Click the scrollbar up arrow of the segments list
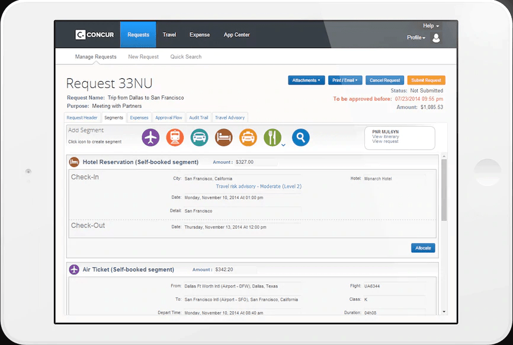 (x=444, y=156)
